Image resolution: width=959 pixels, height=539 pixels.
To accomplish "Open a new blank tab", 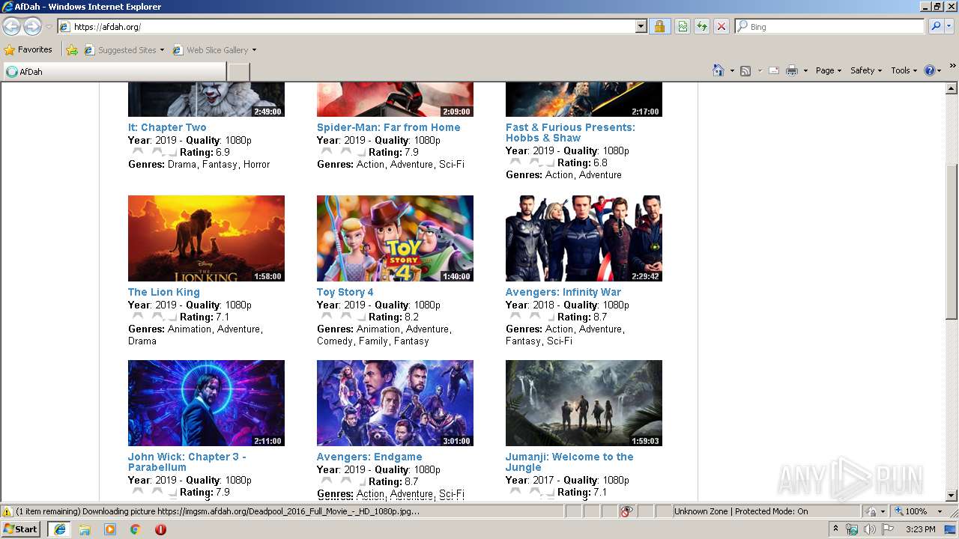I will pyautogui.click(x=238, y=72).
